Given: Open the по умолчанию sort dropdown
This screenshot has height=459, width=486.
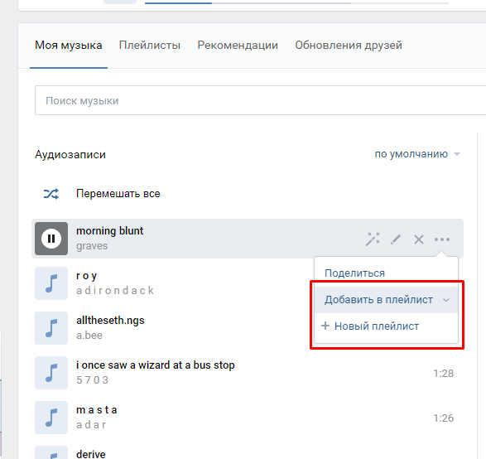Looking at the screenshot, I should click(417, 154).
